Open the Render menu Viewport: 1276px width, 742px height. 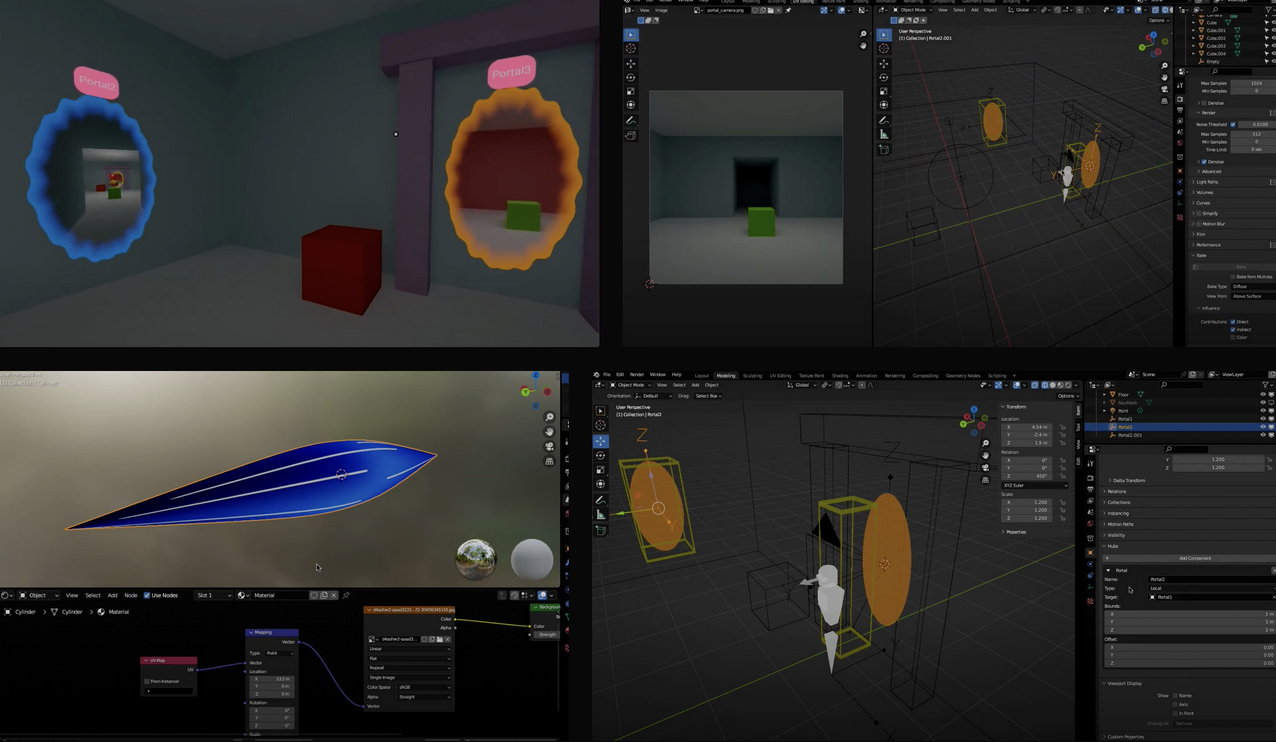point(637,375)
